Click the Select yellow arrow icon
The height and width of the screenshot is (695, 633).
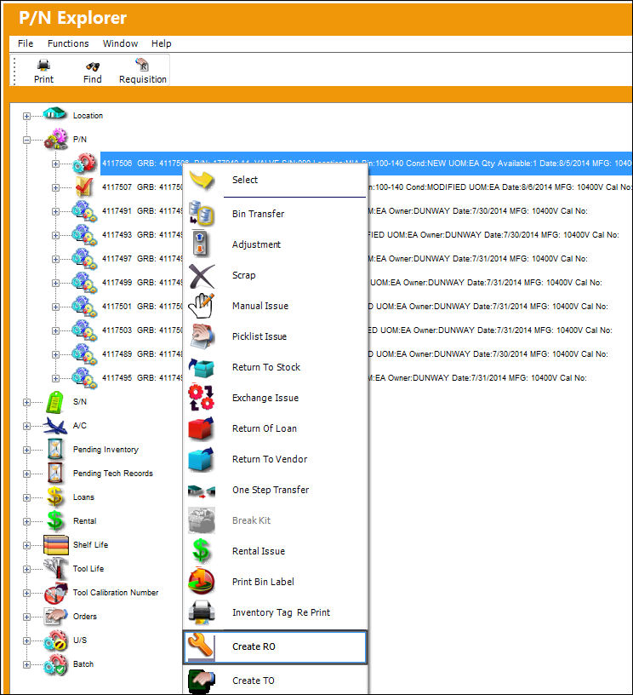click(x=202, y=180)
